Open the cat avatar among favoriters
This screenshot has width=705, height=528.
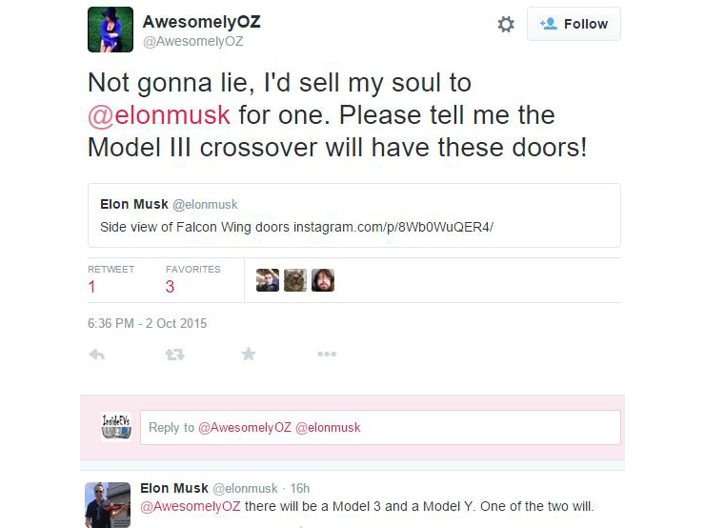tap(295, 280)
